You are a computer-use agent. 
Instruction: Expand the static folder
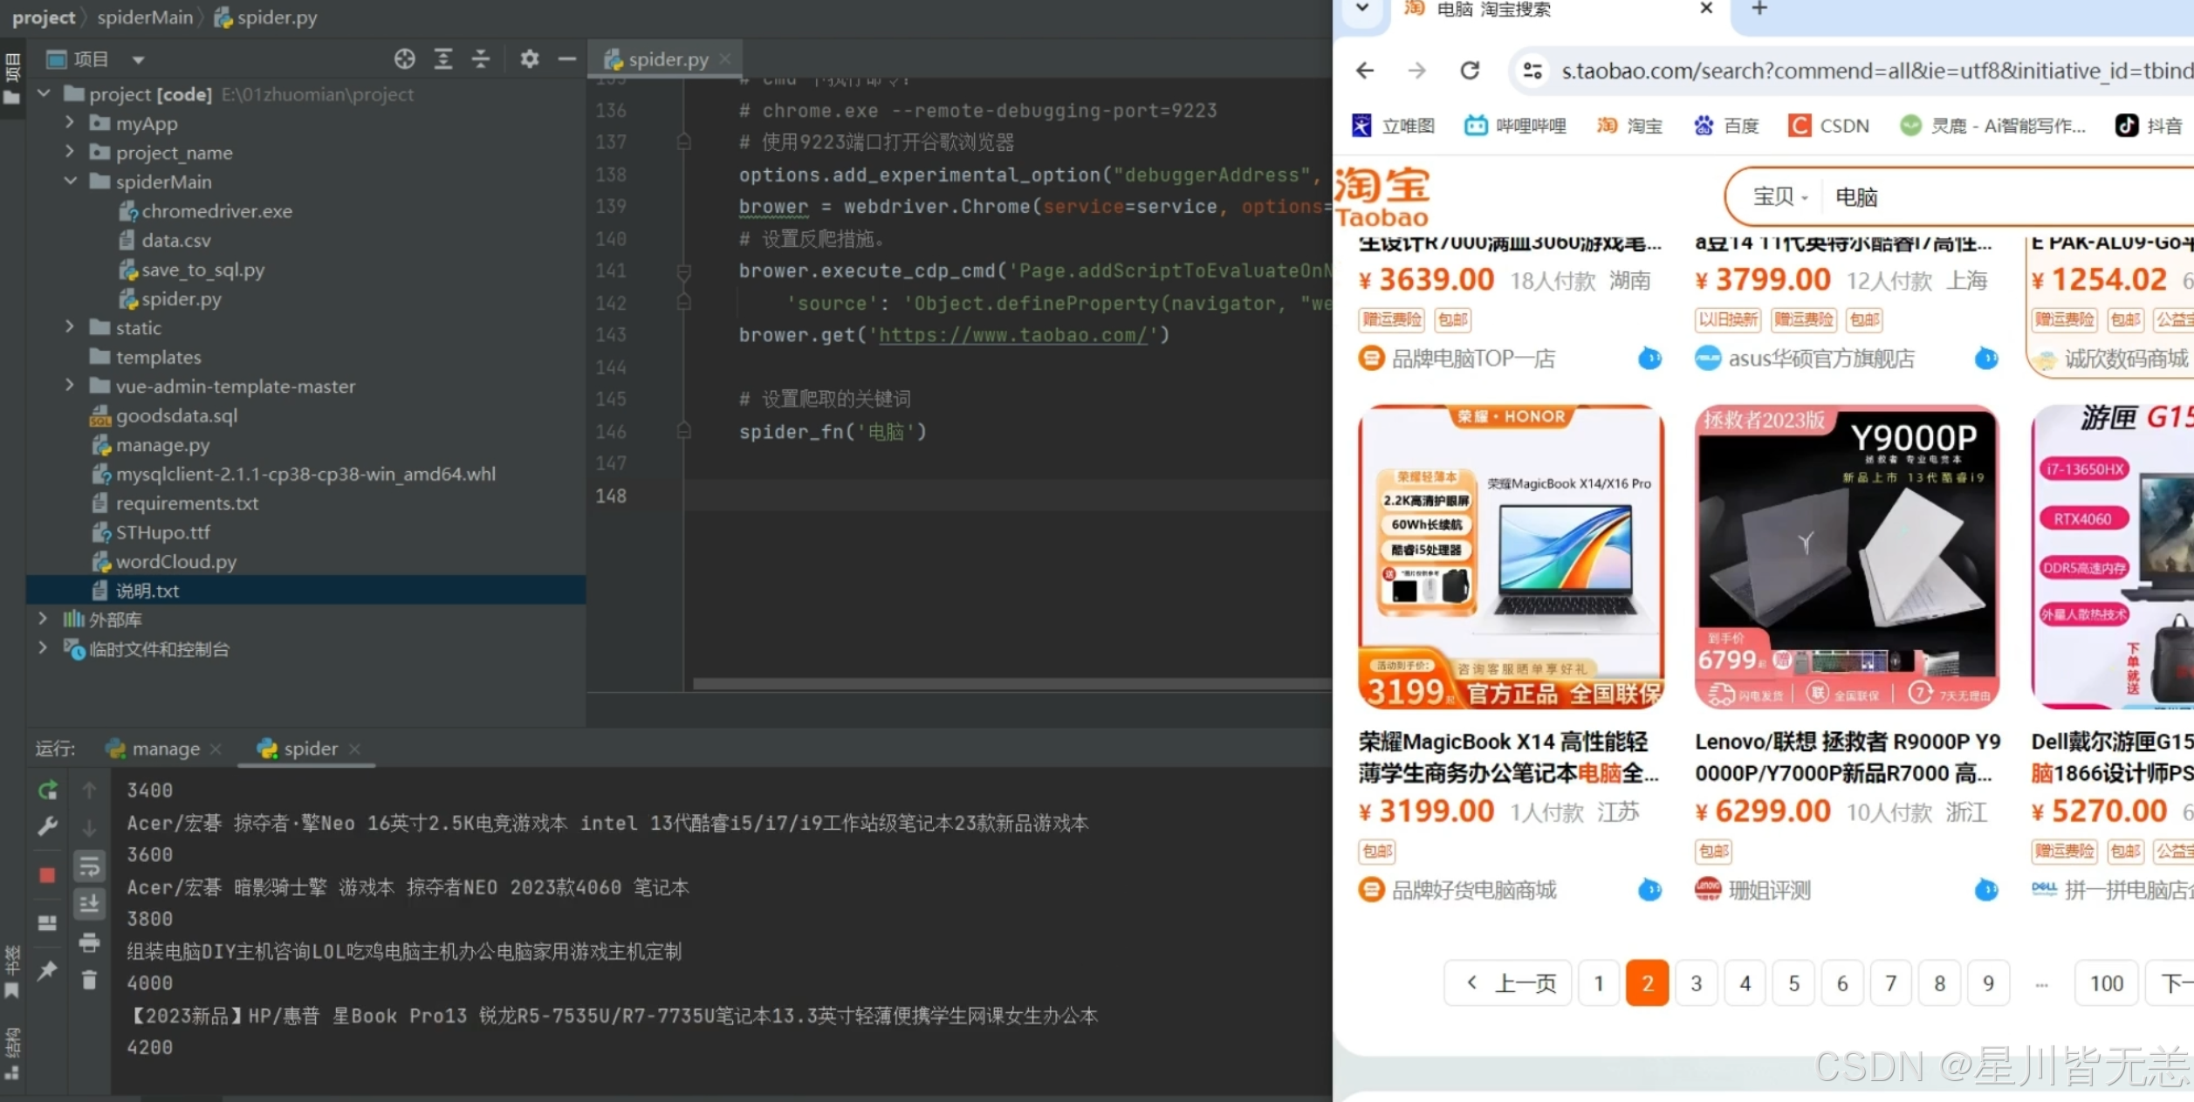[x=70, y=326]
